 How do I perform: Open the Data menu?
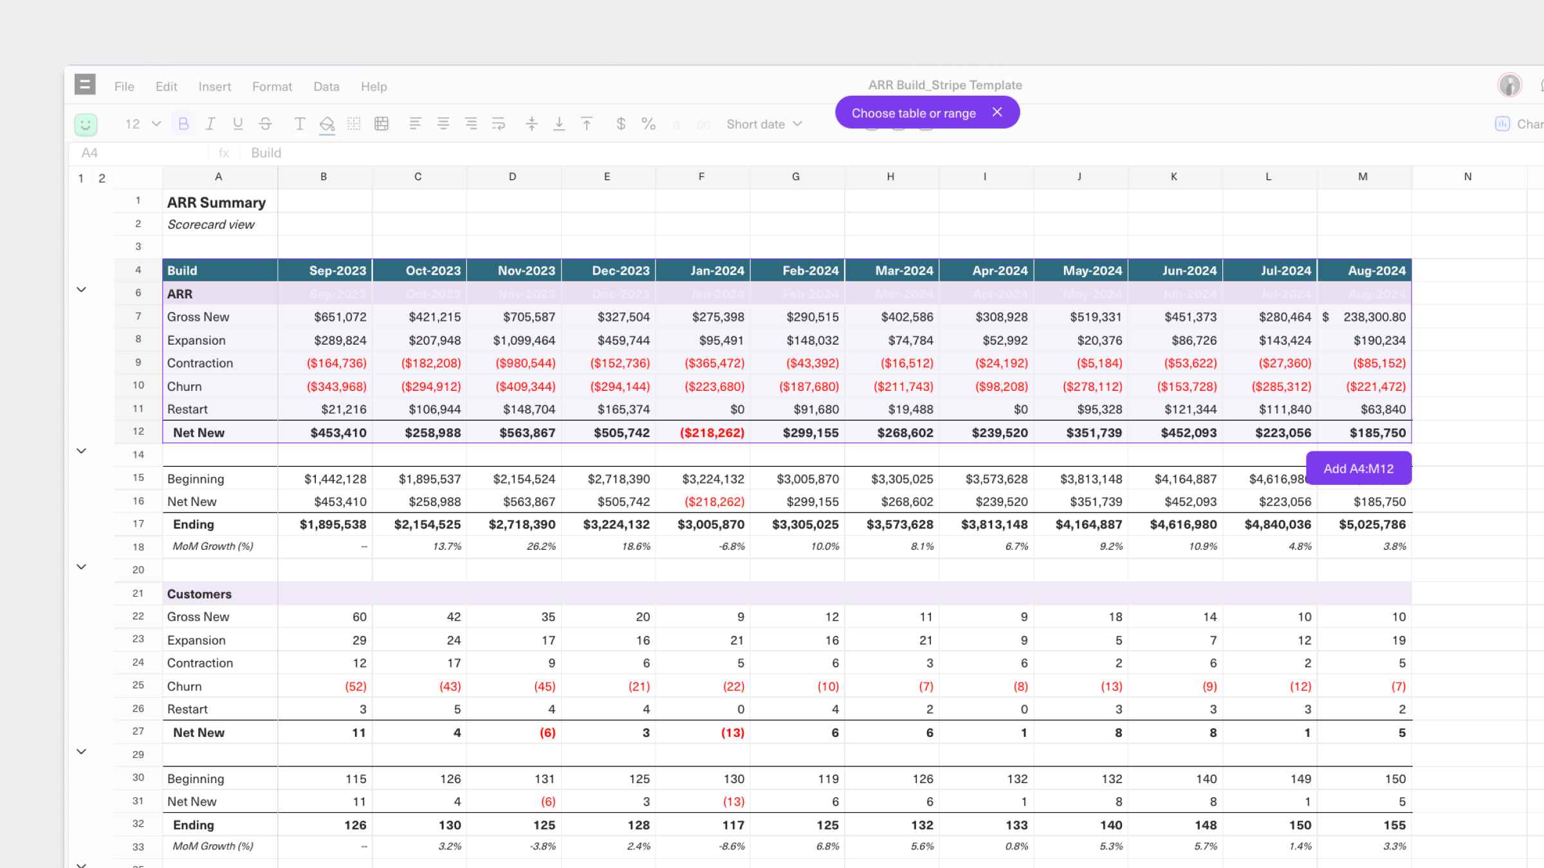click(x=326, y=86)
